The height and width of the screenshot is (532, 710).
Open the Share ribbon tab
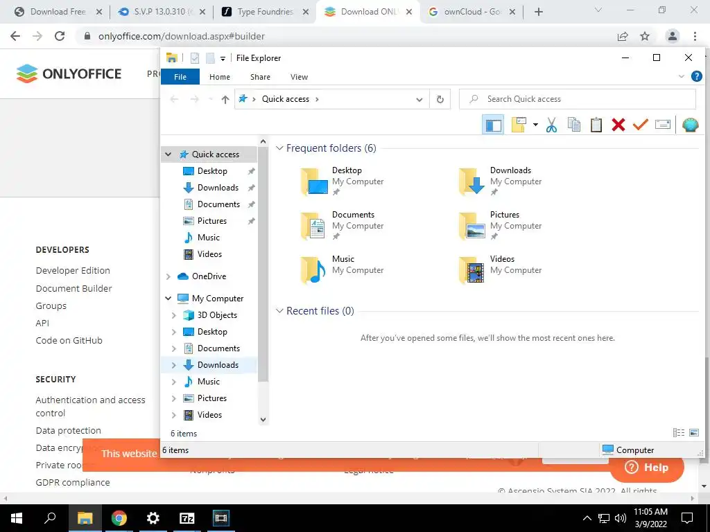tap(261, 77)
